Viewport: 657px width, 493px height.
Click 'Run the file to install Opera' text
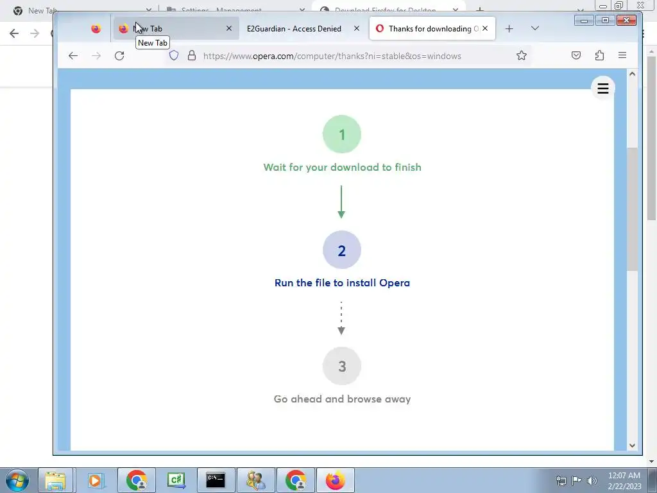(342, 283)
